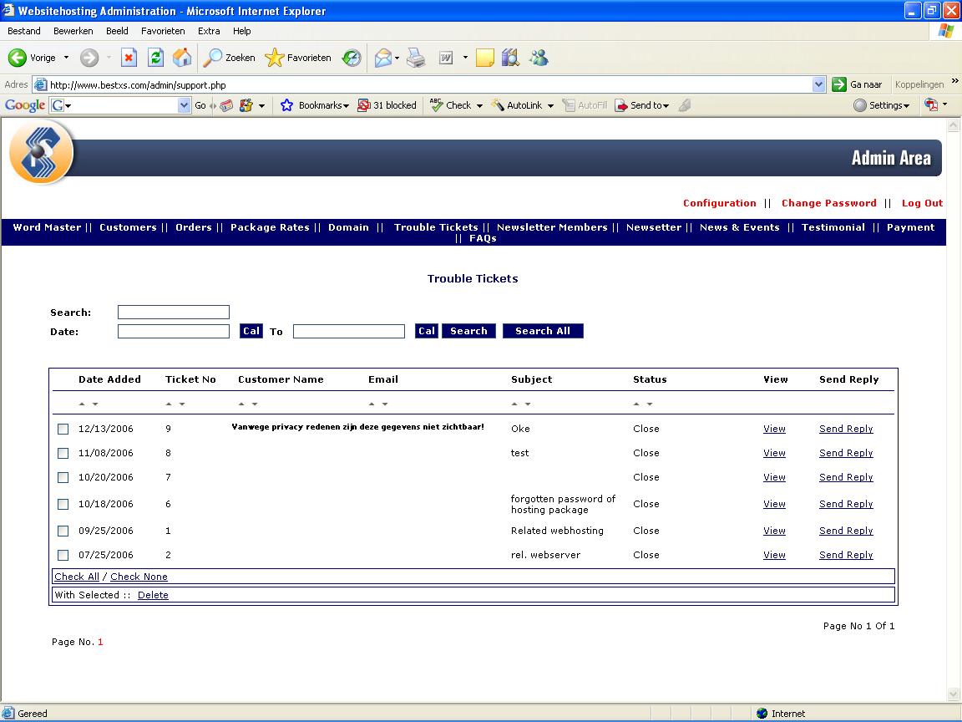The image size is (962, 722).
Task: Open the Favorieten star button
Action: [298, 58]
